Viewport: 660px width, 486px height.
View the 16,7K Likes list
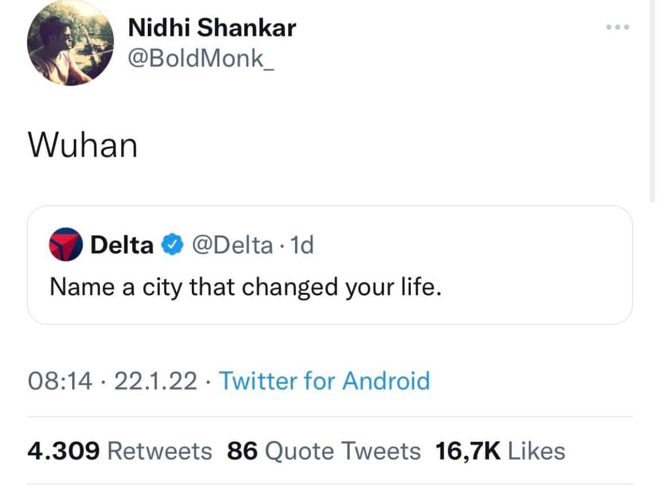[500, 451]
